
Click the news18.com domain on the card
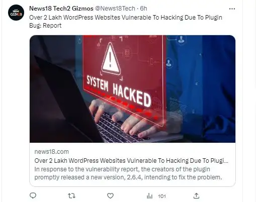point(52,152)
